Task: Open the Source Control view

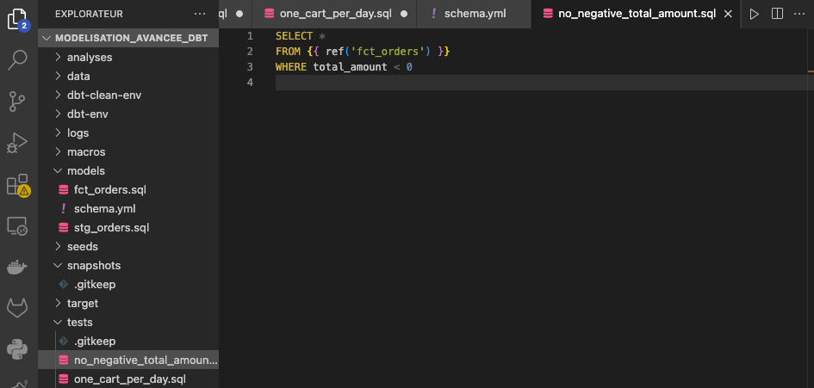Action: coord(18,102)
